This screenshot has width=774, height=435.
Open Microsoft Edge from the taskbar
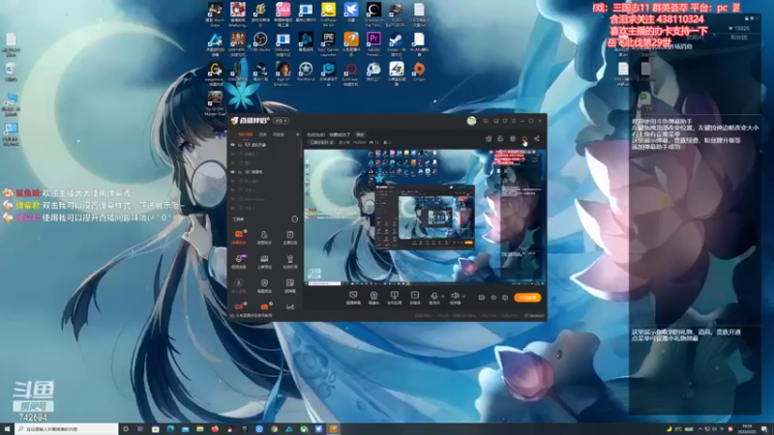170,429
